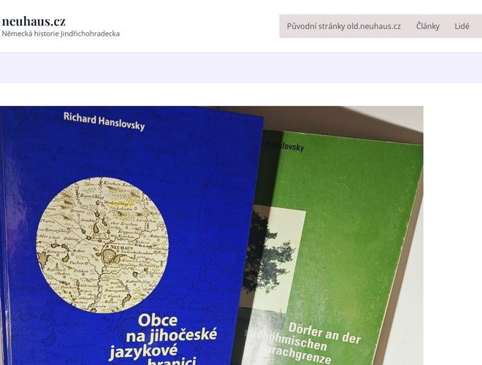Click the Dörfer an der title text
Viewport: 482px width, 365px height.
(324, 333)
